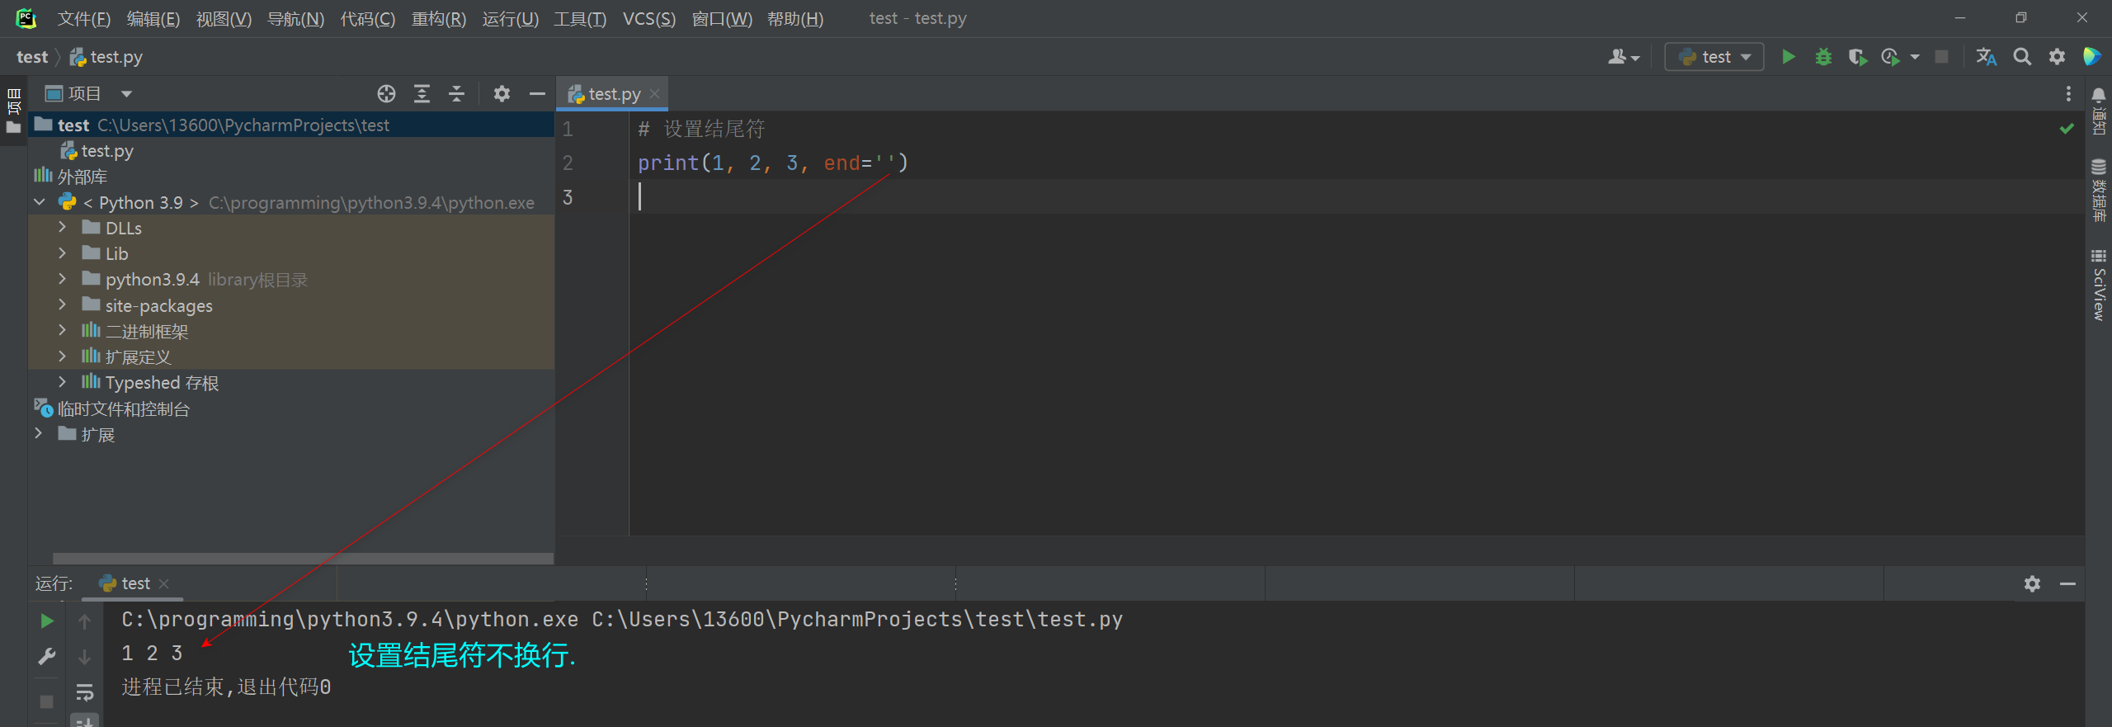Select test.py in project tree
2112x727 pixels.
97,151
